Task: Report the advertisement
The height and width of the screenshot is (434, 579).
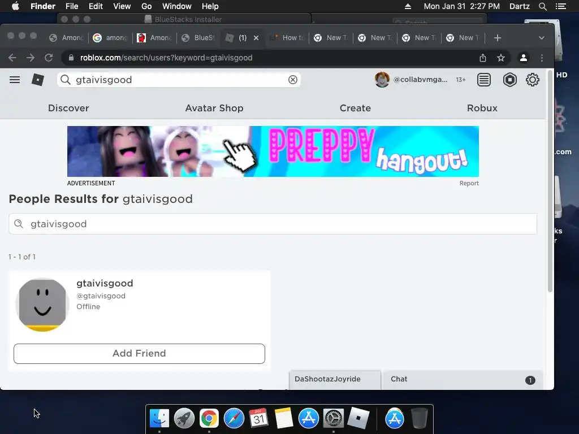Action: pos(469,184)
